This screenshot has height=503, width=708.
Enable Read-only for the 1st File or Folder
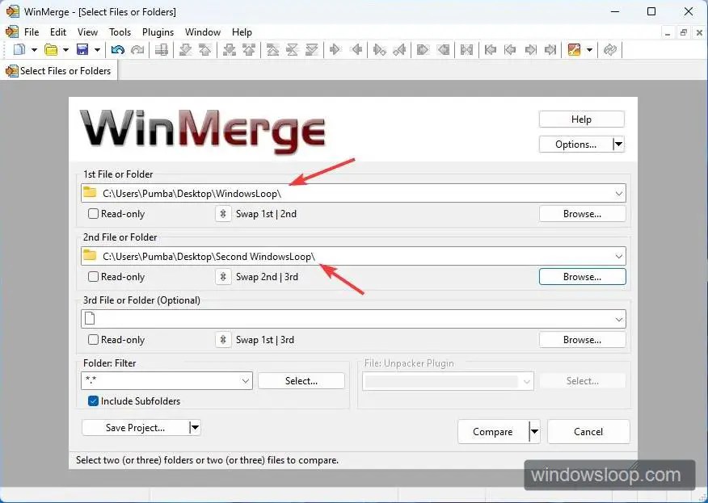(x=93, y=214)
